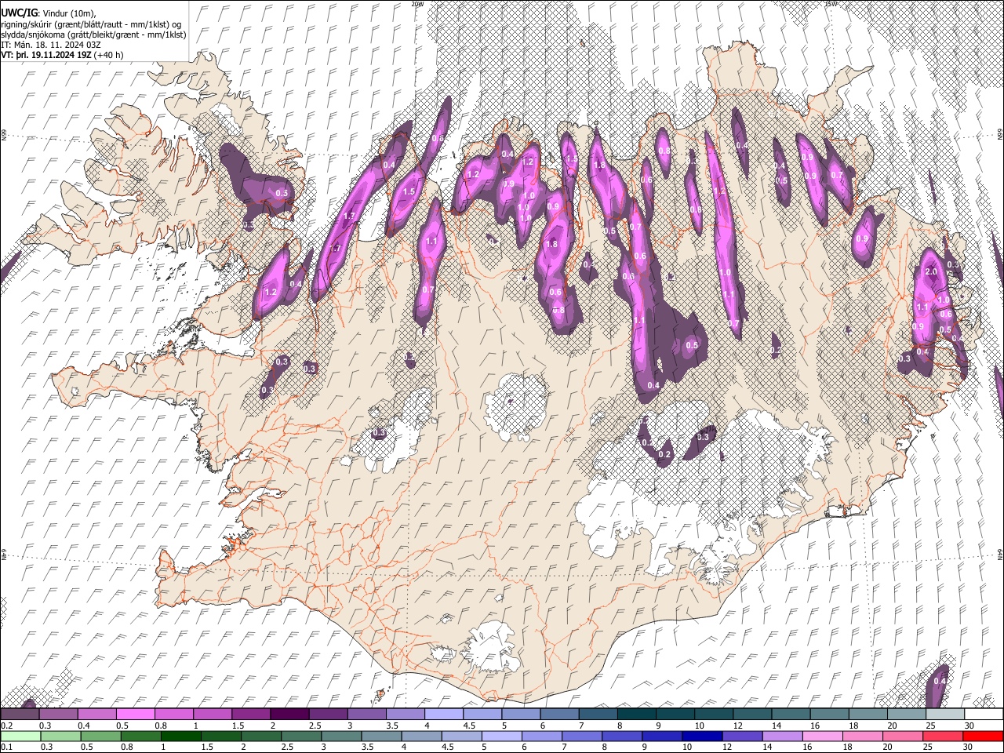The height and width of the screenshot is (753, 1004).
Task: Click the pink rain swatch between 18 and 20
Action: click(x=863, y=736)
